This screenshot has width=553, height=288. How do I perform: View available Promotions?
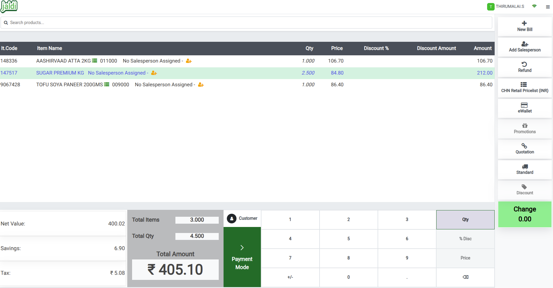pos(524,129)
